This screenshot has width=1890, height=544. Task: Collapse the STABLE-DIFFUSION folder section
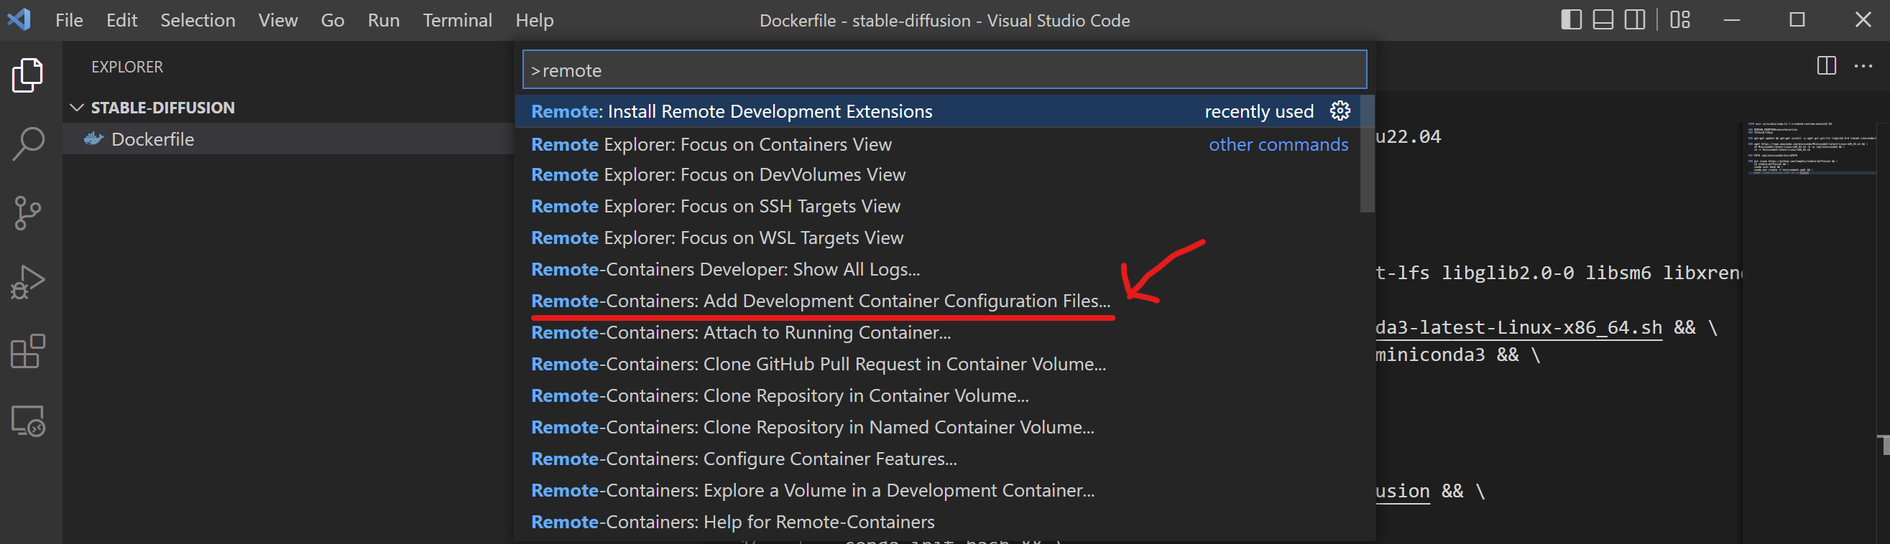pos(76,108)
